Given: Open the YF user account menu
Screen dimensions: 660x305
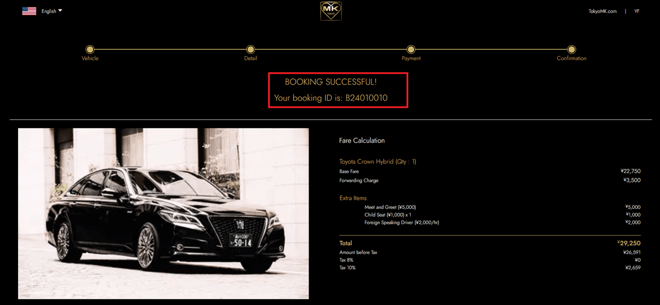Looking at the screenshot, I should 636,11.
